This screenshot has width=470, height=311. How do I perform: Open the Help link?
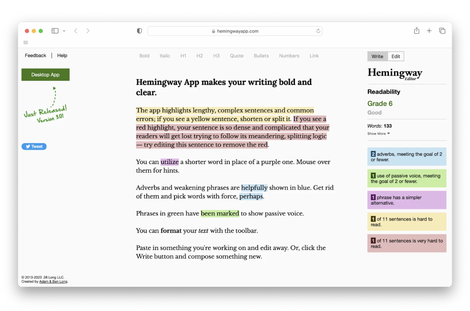(62, 55)
